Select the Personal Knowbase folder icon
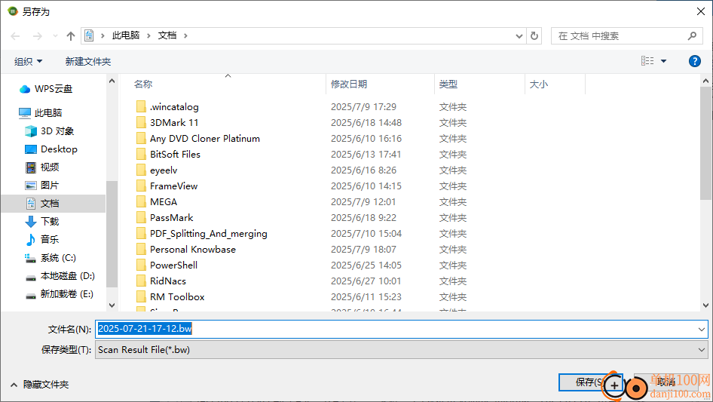The width and height of the screenshot is (713, 402). [x=141, y=250]
